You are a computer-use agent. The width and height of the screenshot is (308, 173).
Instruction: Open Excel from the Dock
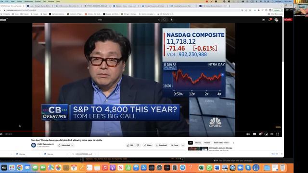tap(201, 168)
